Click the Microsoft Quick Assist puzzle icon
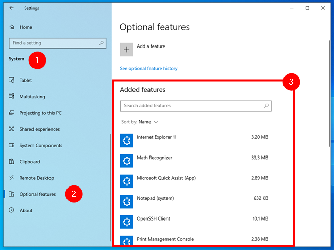 coord(126,181)
